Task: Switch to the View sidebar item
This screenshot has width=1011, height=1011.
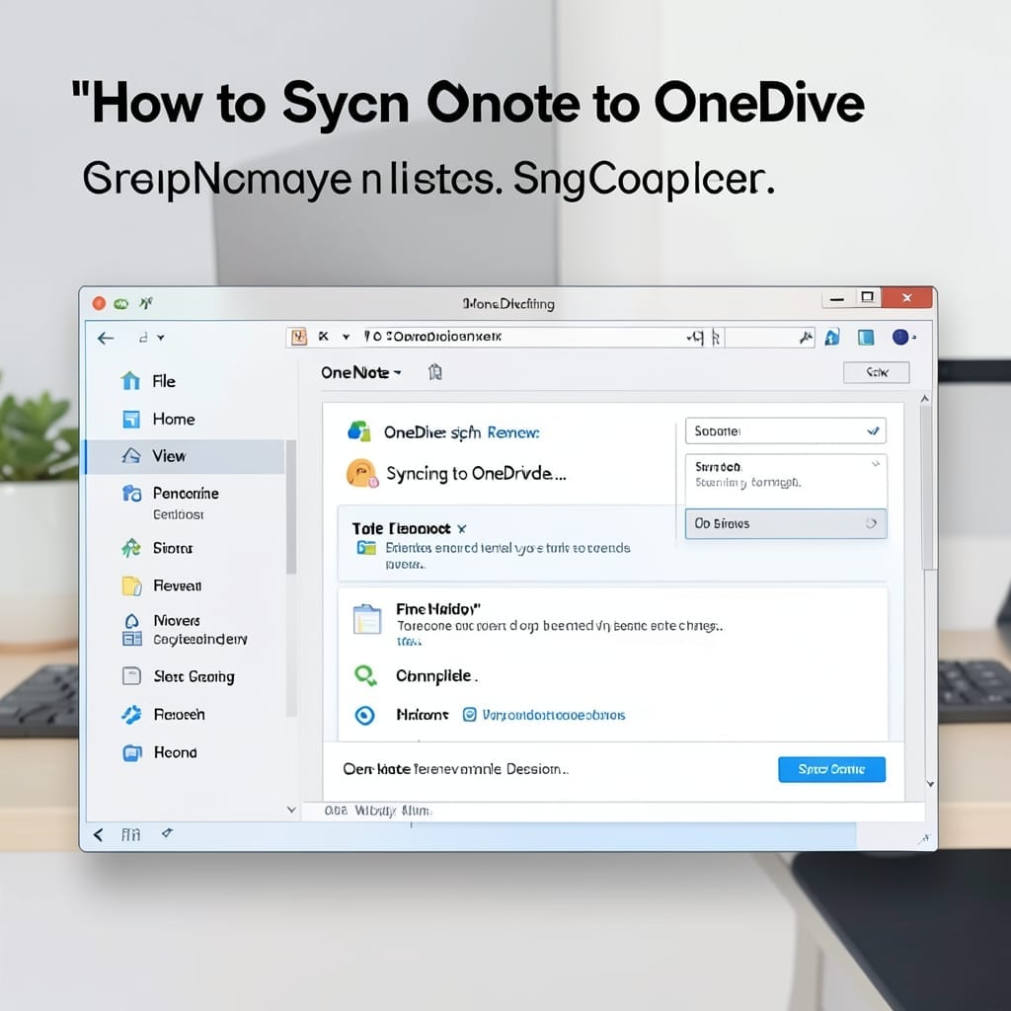Action: (x=185, y=456)
